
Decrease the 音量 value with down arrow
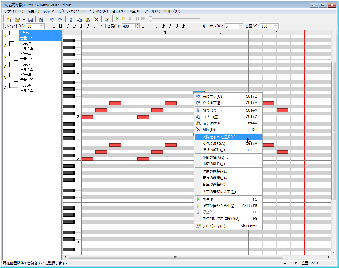pyautogui.click(x=276, y=28)
